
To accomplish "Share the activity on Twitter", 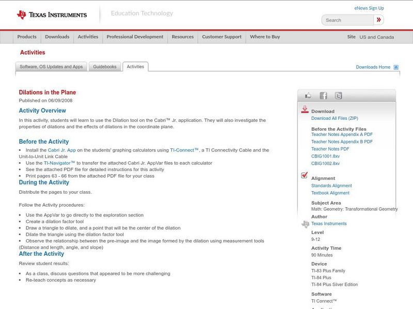I will (x=338, y=96).
